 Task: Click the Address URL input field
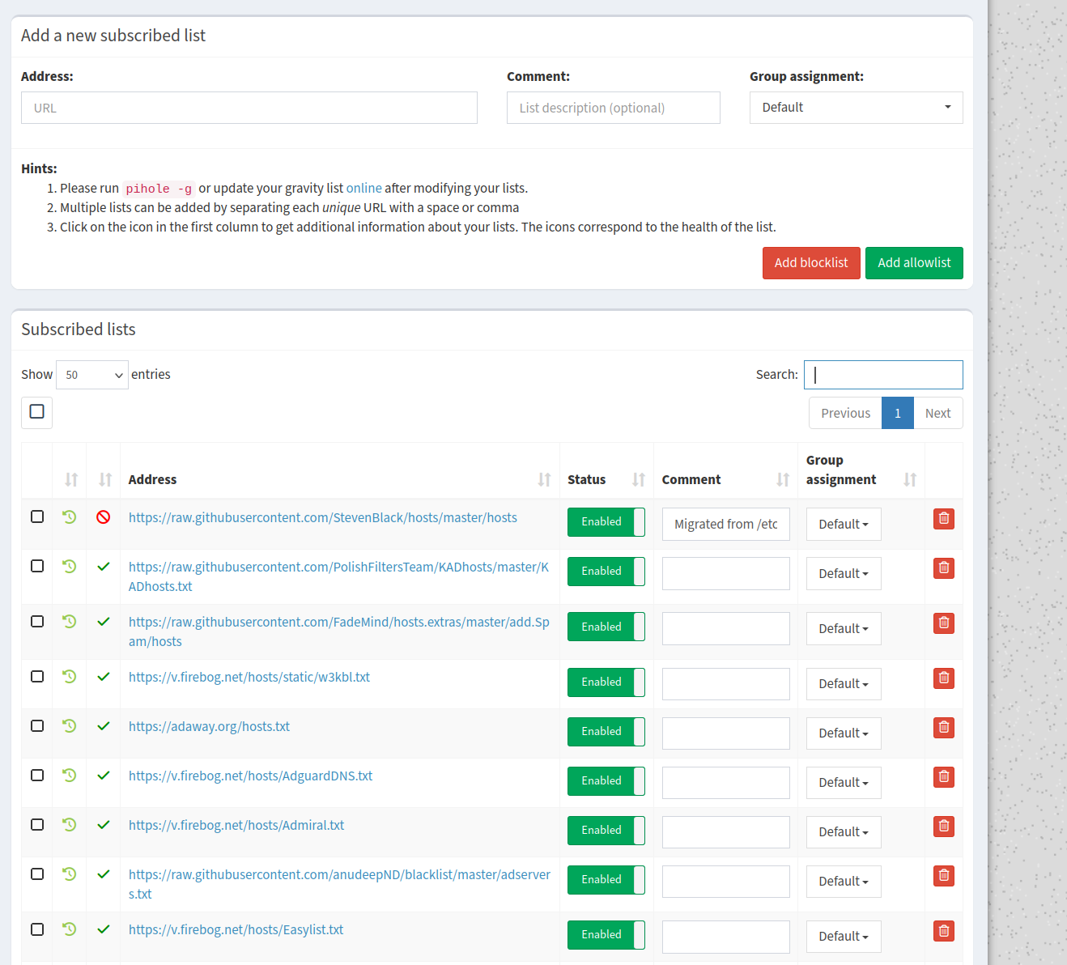[x=249, y=108]
